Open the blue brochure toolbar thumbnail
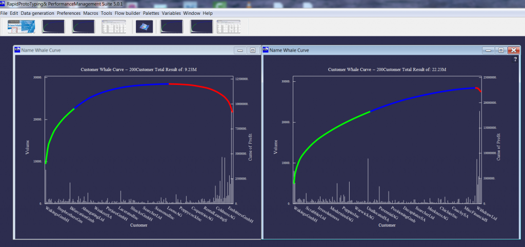The width and height of the screenshot is (525, 247). (22, 27)
